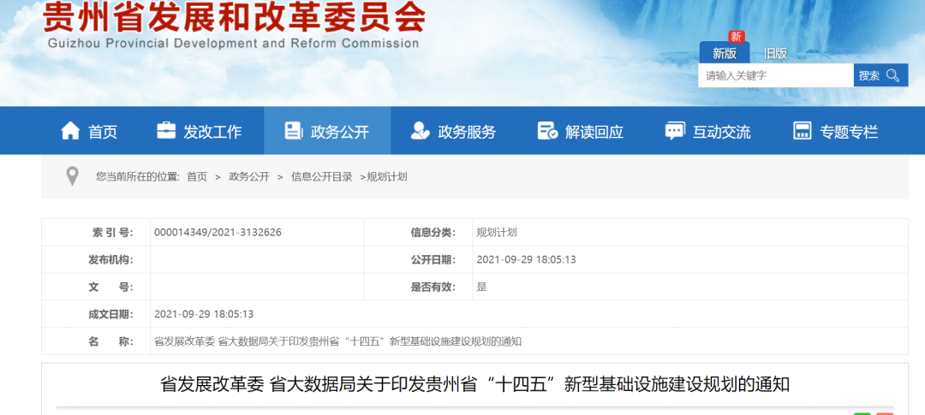Click the 贵州省发展和改革委员会 site title logo
925x415 pixels.
click(x=234, y=17)
